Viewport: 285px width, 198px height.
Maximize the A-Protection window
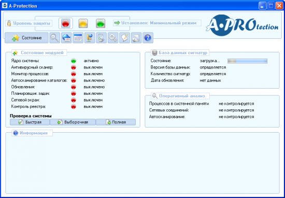tap(271, 6)
